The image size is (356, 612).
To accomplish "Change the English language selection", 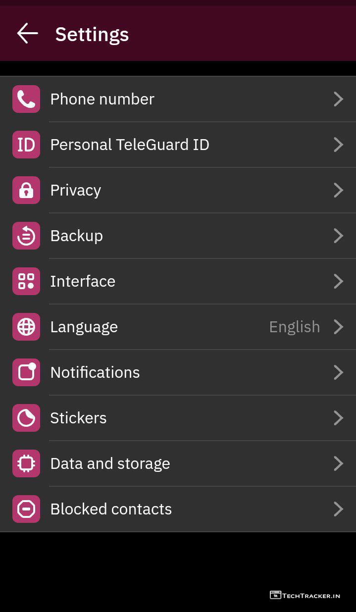I will pos(295,327).
